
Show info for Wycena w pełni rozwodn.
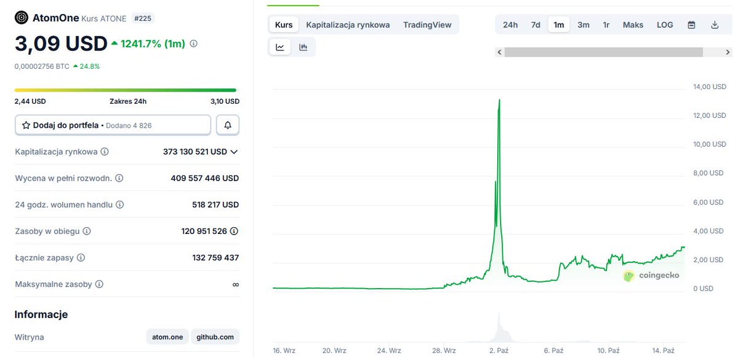119,178
